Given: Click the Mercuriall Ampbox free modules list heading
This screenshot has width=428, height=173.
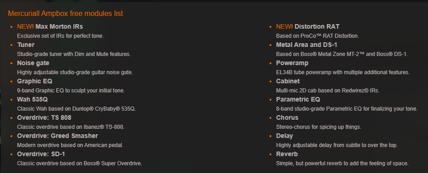Looking at the screenshot, I should coord(66,13).
